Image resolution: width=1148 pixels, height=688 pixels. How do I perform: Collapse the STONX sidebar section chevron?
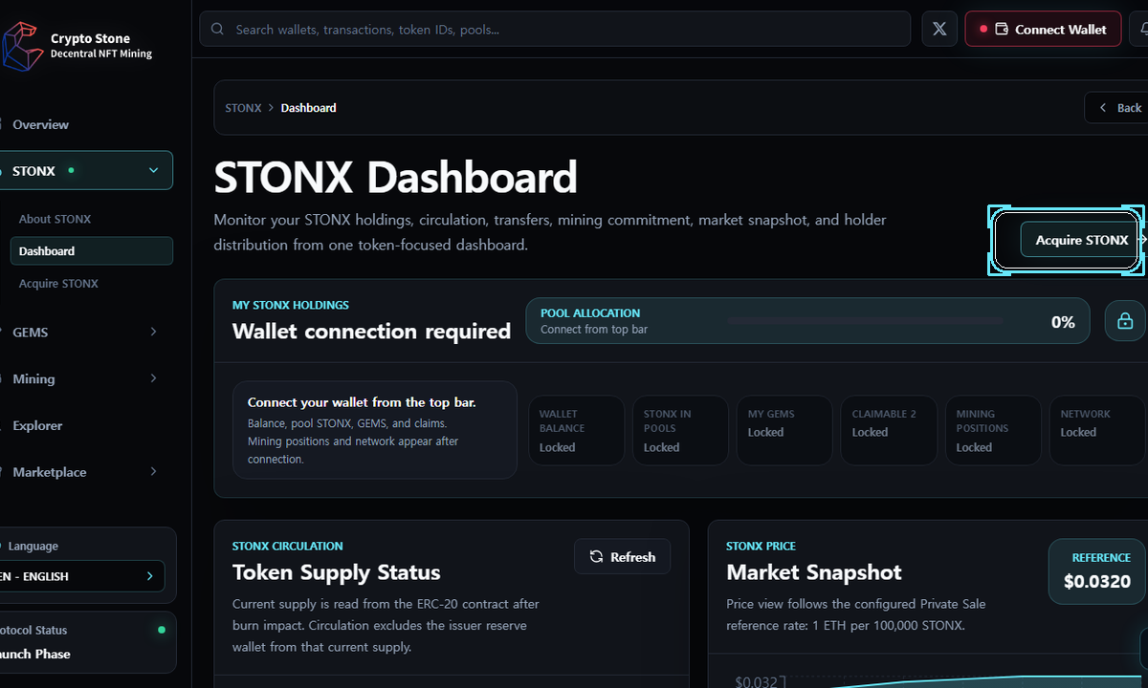click(154, 171)
